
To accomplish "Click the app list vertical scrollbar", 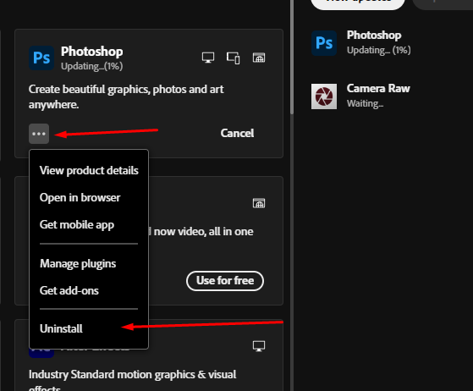I will click(292, 58).
